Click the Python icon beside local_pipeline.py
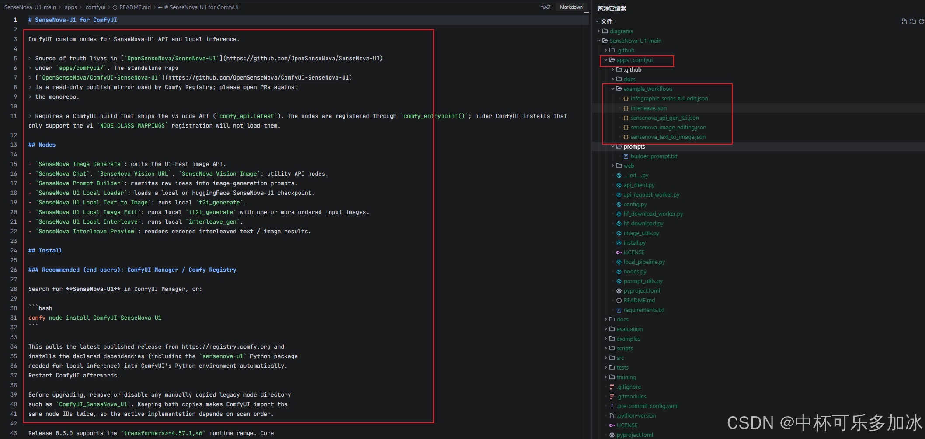Viewport: 925px width, 439px height. point(619,262)
